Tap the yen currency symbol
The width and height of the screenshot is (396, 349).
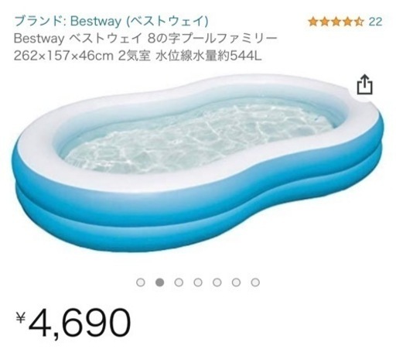20,317
